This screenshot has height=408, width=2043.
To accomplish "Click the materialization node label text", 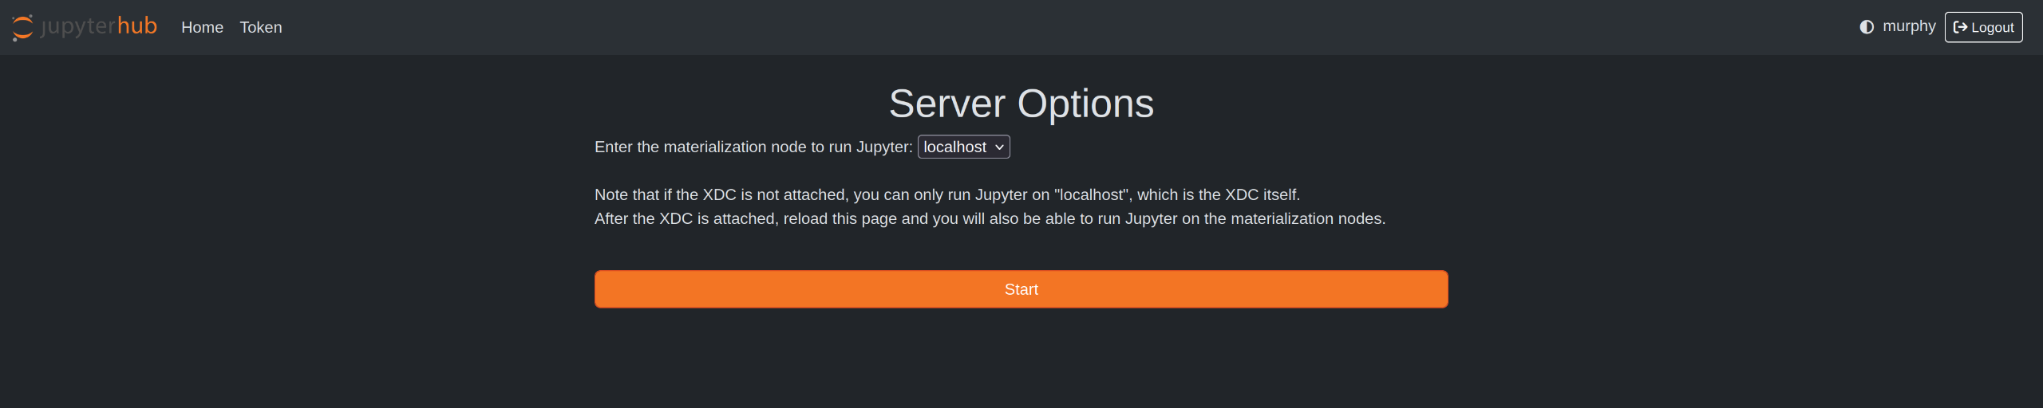I will pos(753,147).
